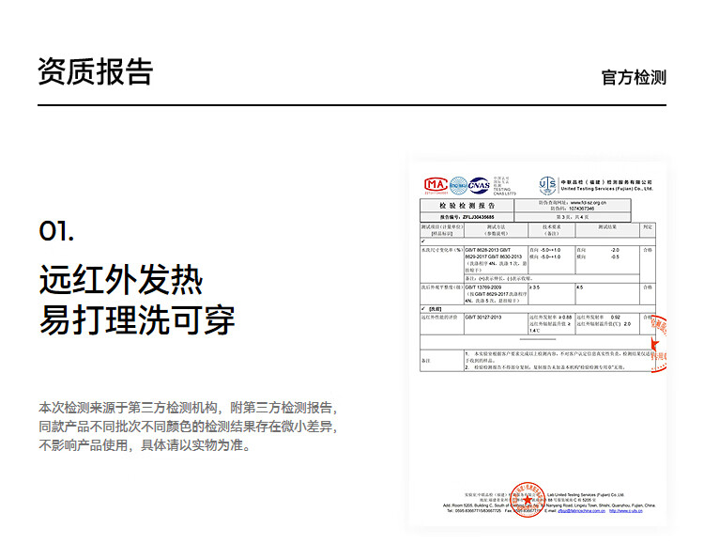Click the UTS company logo
Screen dimensions: 704x559
click(548, 185)
